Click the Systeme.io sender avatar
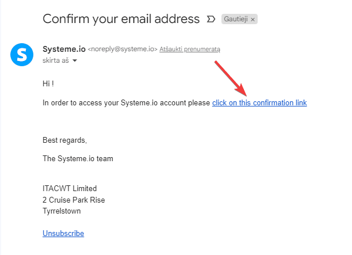 (22, 55)
